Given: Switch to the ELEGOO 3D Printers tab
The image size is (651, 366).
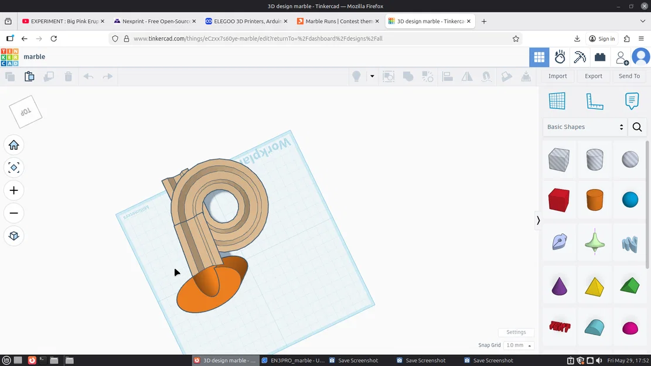Looking at the screenshot, I should click(247, 21).
